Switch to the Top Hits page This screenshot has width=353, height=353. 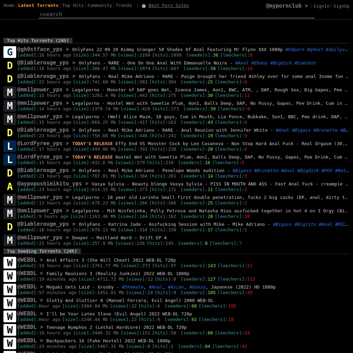(73, 6)
